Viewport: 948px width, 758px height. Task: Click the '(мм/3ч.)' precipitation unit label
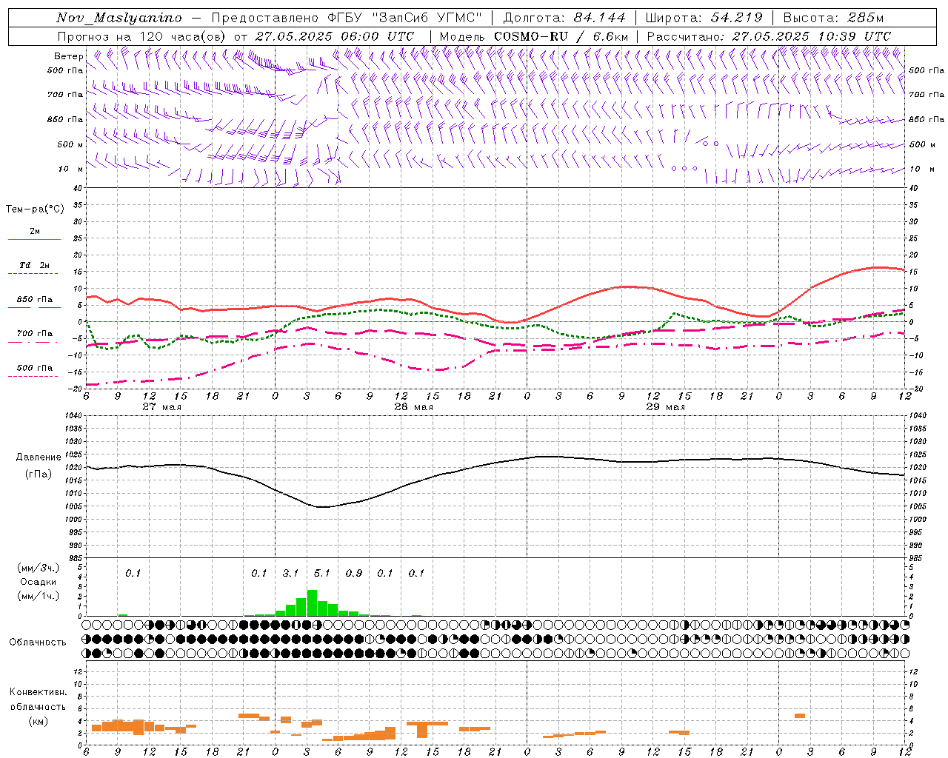39,568
